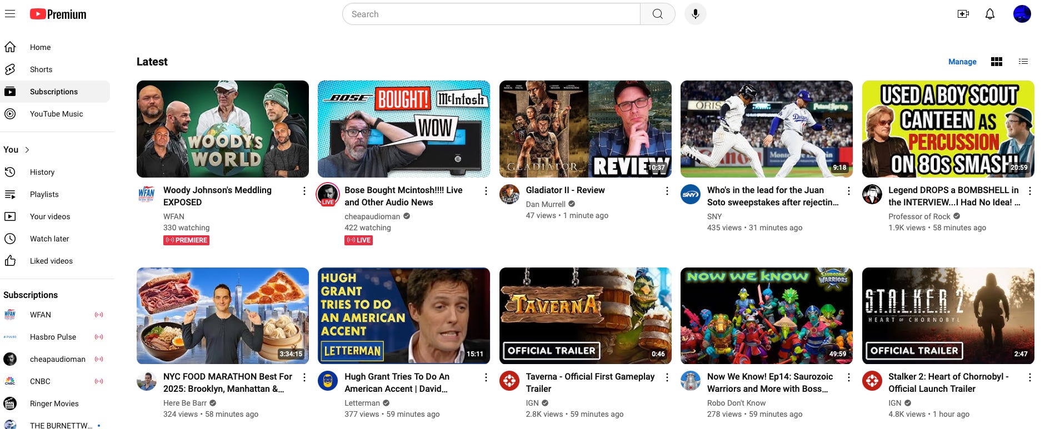
Task: Open cheapaudioman channel in sidebar list
Action: click(55, 359)
